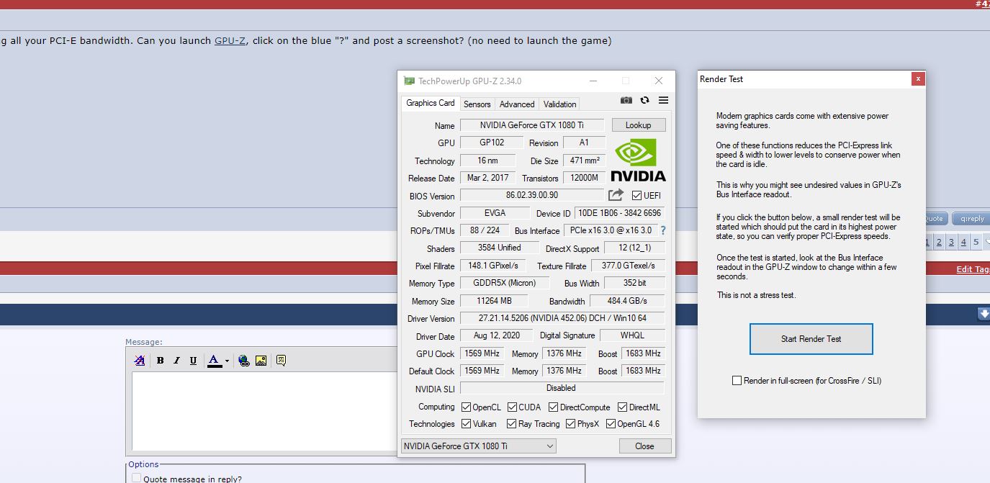
Task: Toggle the DirectML checkbox
Action: click(x=623, y=407)
